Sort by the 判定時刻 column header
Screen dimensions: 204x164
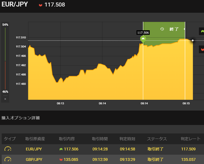click(127, 139)
